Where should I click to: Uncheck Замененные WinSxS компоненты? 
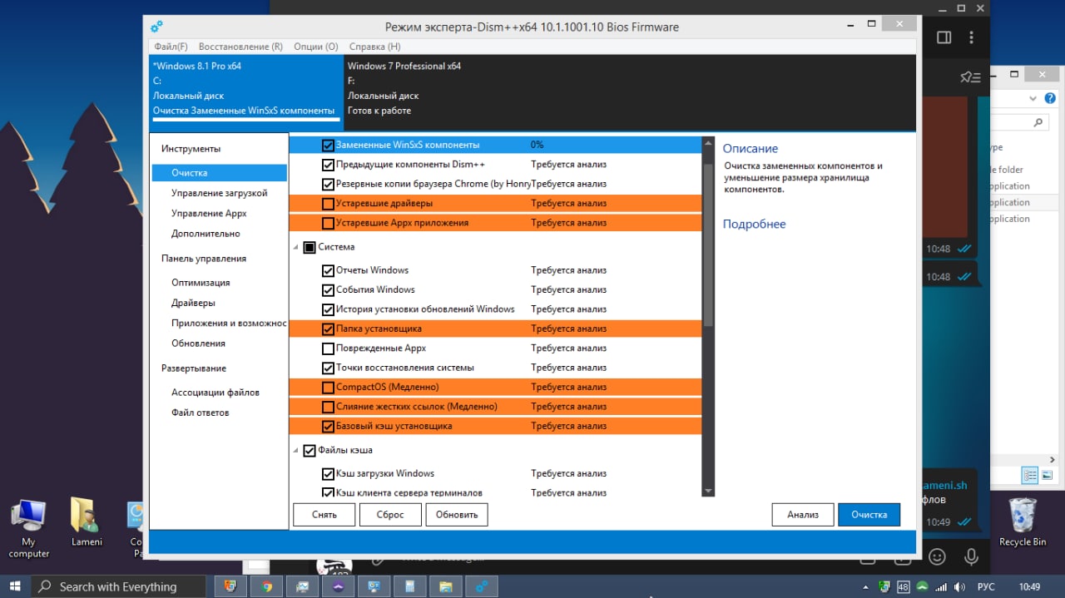[x=328, y=145]
